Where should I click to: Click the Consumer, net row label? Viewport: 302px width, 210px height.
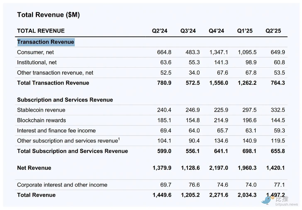35,52
